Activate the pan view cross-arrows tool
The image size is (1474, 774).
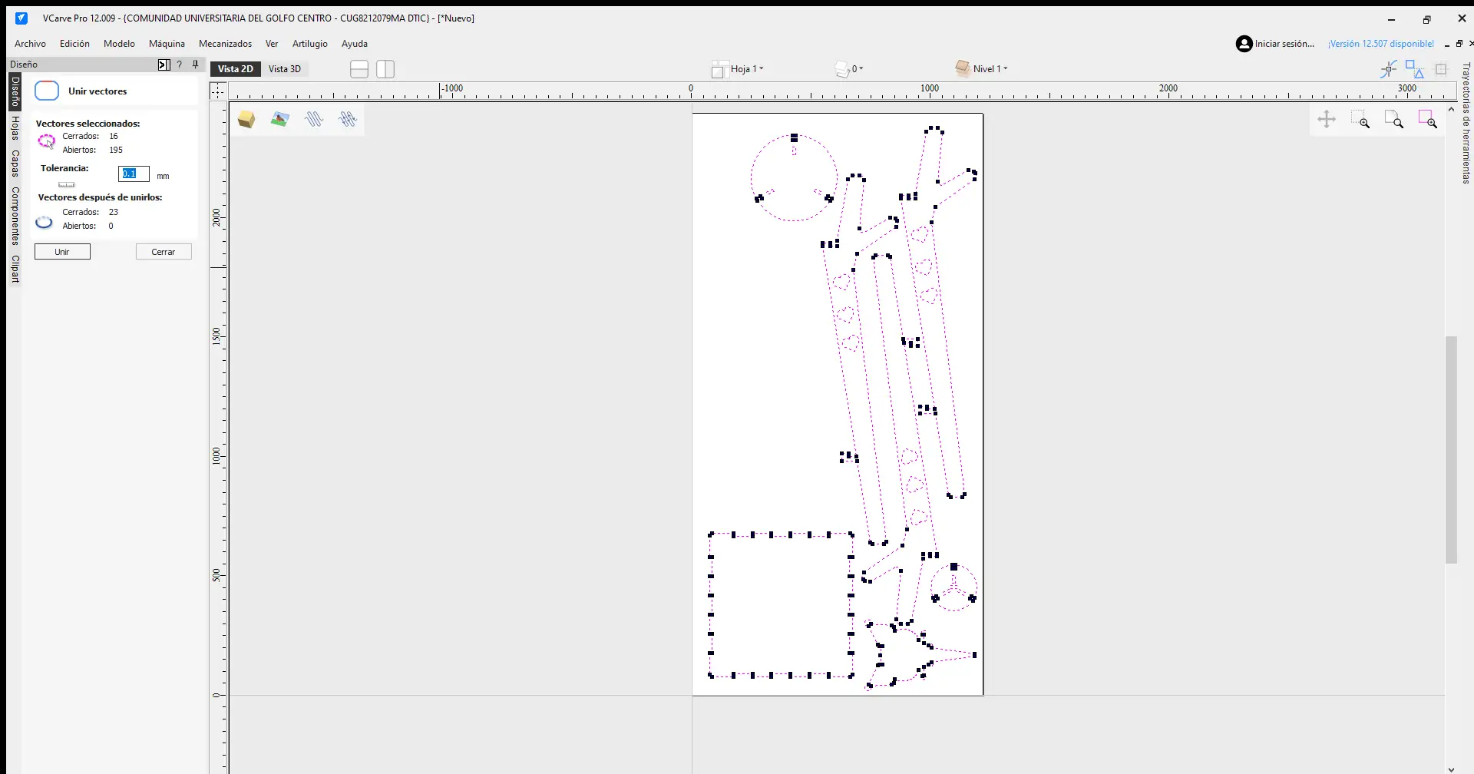click(x=1327, y=119)
